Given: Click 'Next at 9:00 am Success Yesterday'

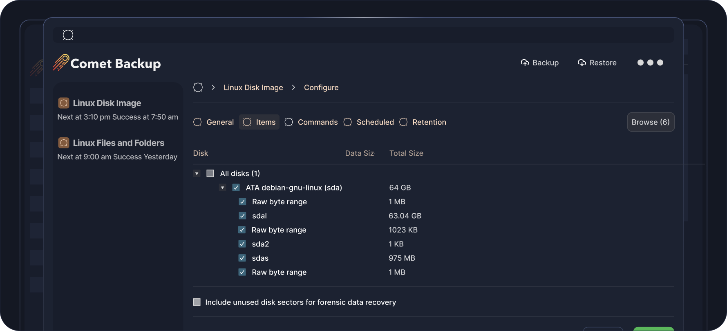Looking at the screenshot, I should [117, 157].
